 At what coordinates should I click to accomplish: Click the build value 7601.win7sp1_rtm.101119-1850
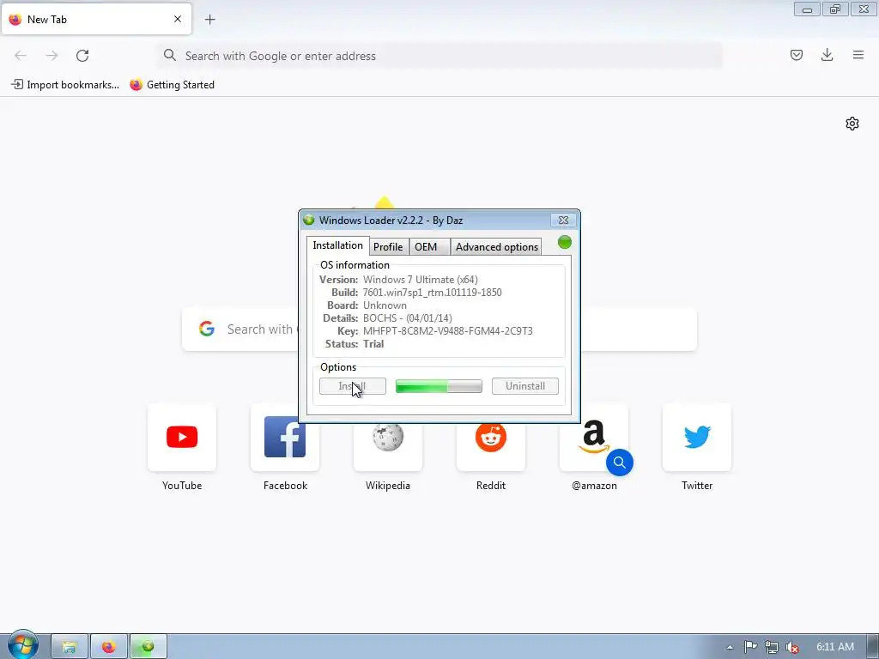[433, 292]
